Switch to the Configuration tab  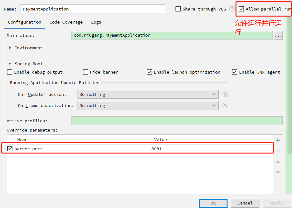pos(25,22)
